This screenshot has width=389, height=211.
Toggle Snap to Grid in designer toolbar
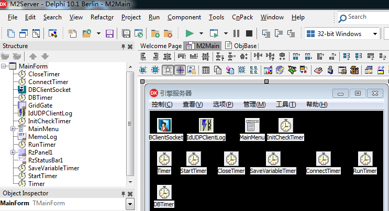pyautogui.click(x=168, y=71)
